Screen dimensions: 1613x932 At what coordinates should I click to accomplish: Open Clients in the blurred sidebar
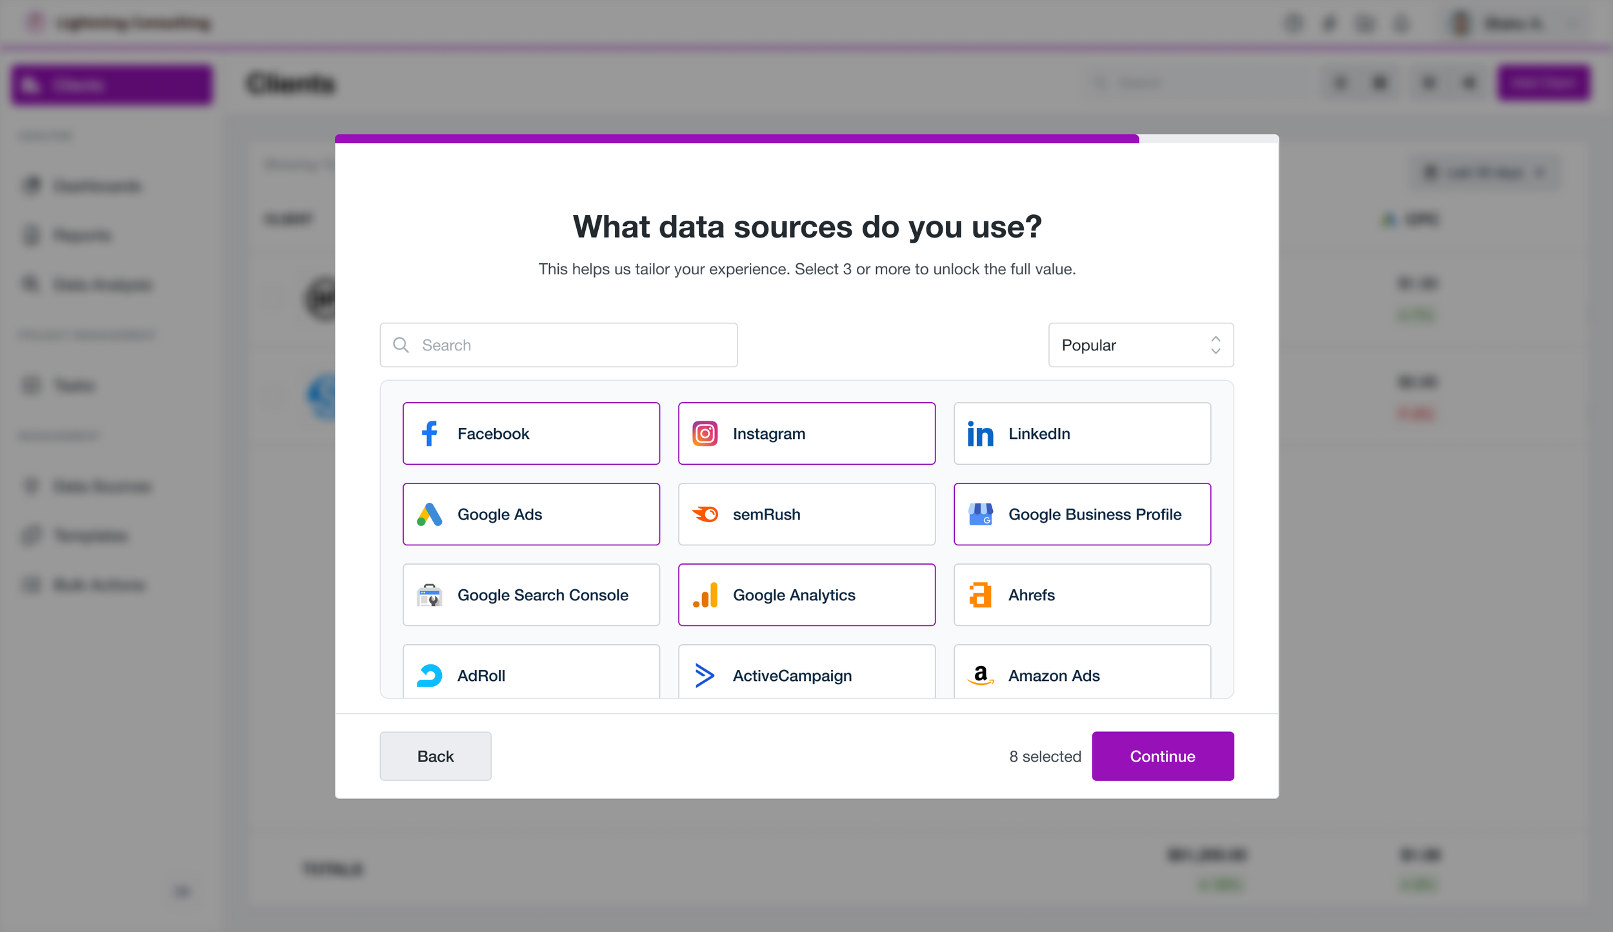[x=112, y=85]
